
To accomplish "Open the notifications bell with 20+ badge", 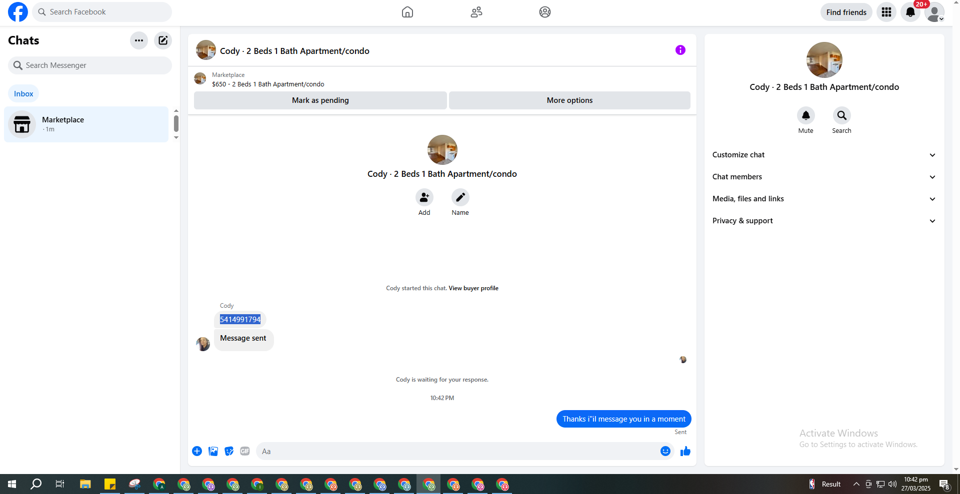I will pyautogui.click(x=910, y=12).
